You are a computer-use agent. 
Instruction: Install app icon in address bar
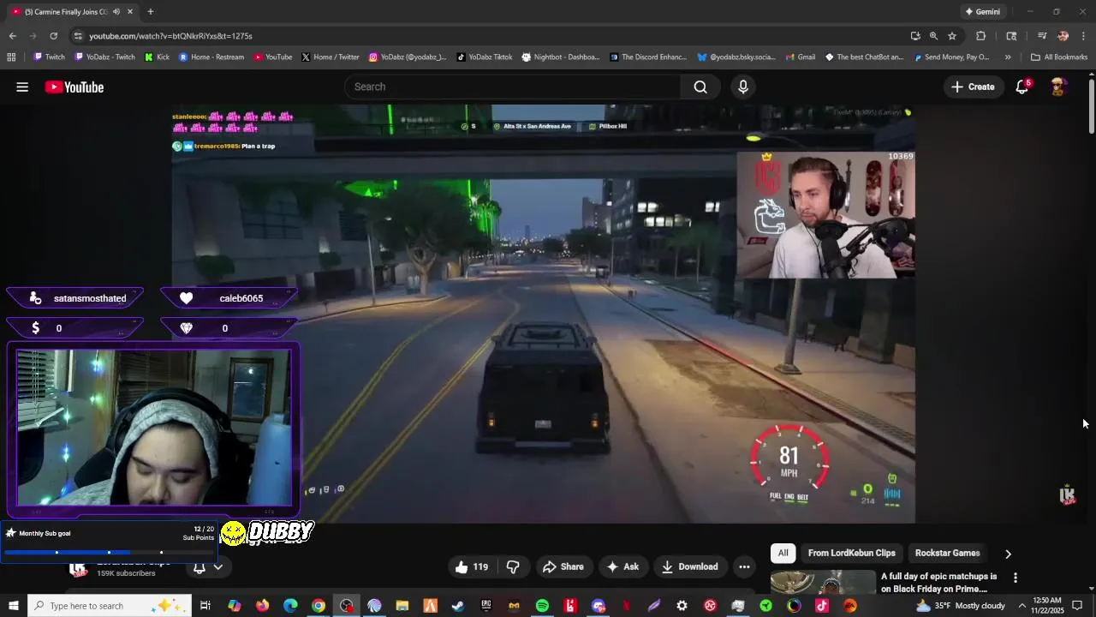click(x=915, y=36)
